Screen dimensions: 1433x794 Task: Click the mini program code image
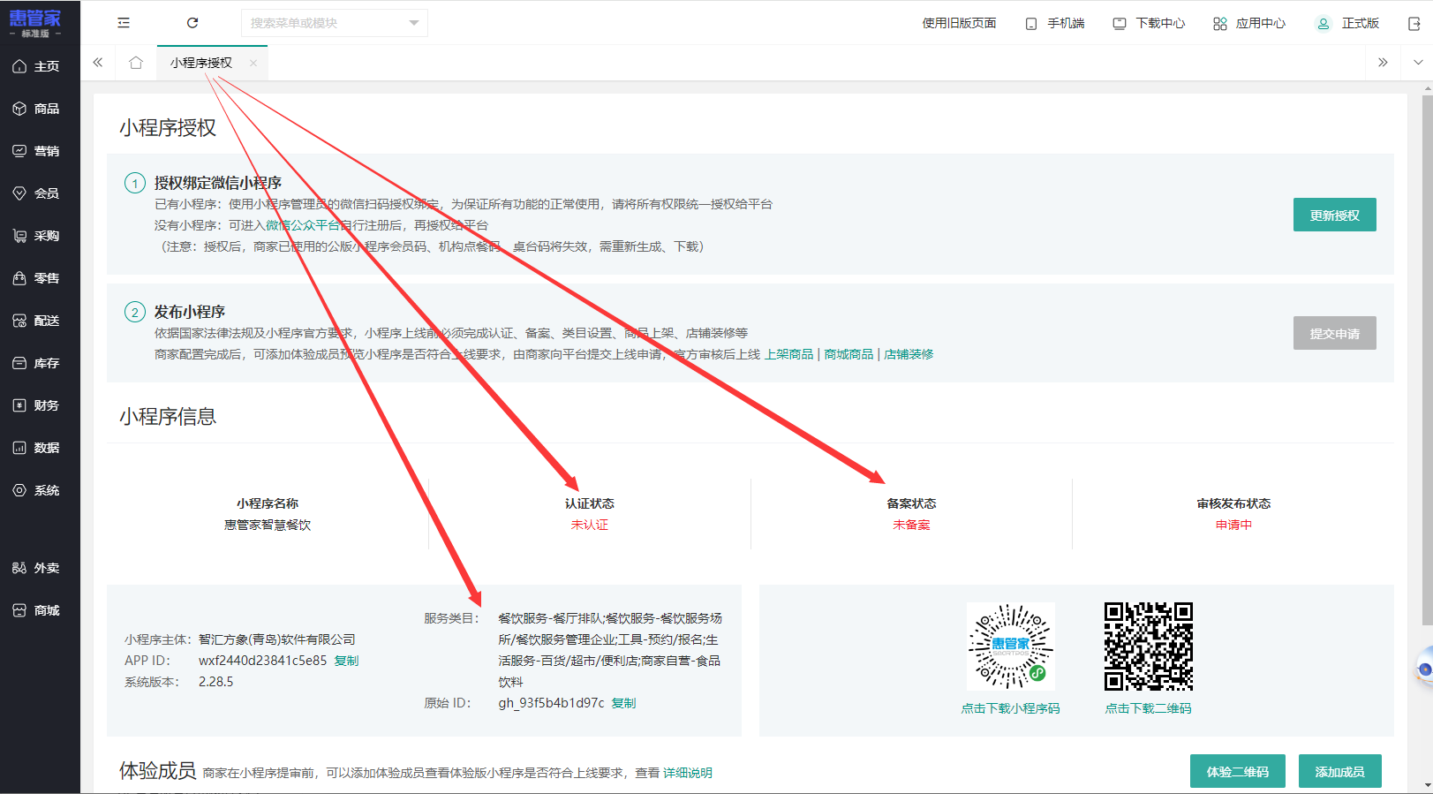pyautogui.click(x=1010, y=647)
